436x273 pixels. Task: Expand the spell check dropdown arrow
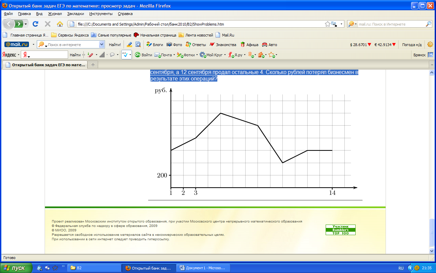[130, 55]
